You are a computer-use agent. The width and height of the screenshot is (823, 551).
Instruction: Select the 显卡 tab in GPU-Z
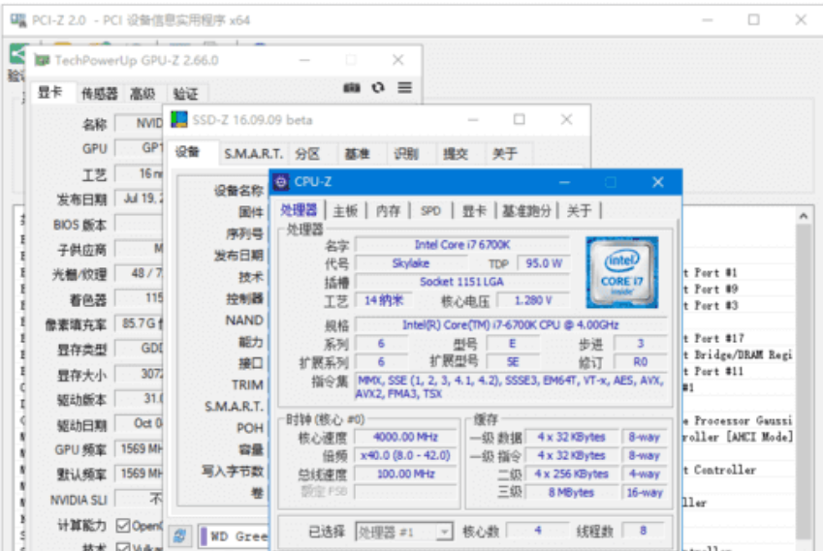coord(50,92)
